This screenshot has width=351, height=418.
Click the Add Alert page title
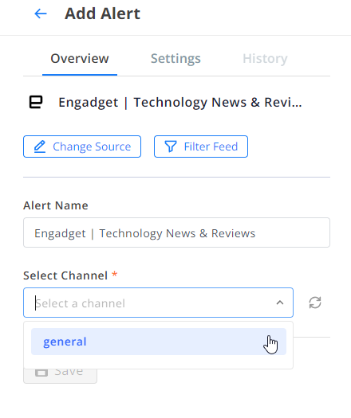coord(102,14)
